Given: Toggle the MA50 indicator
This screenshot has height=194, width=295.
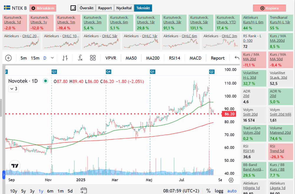Looking at the screenshot, I should 131,58.
